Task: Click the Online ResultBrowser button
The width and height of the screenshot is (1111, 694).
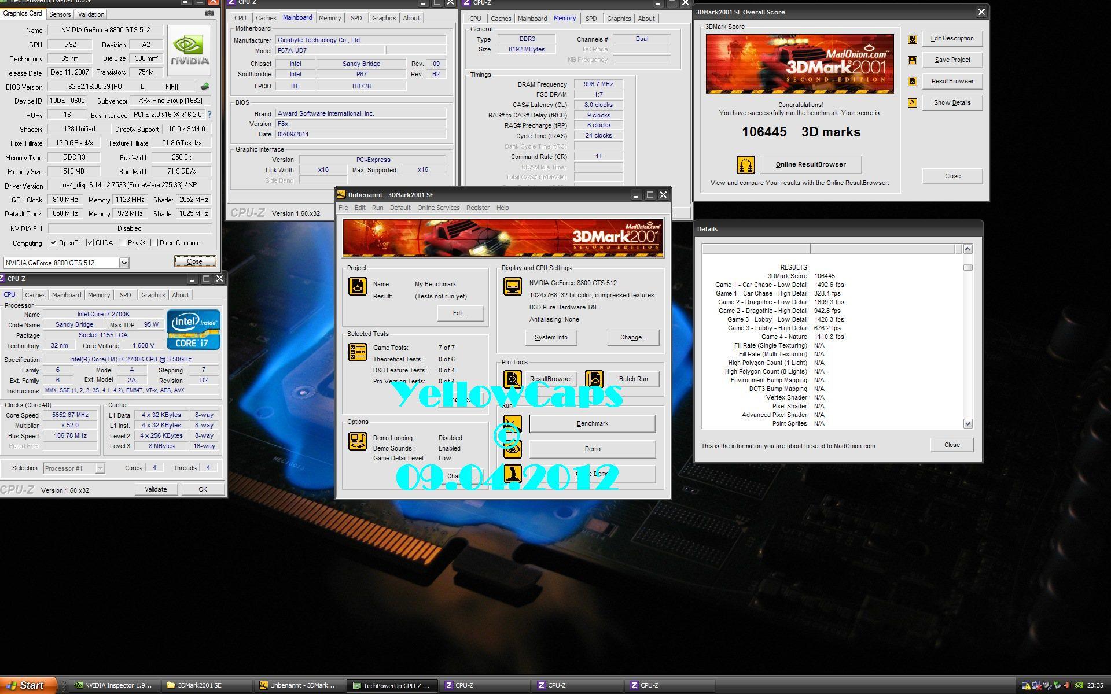Action: click(x=811, y=165)
